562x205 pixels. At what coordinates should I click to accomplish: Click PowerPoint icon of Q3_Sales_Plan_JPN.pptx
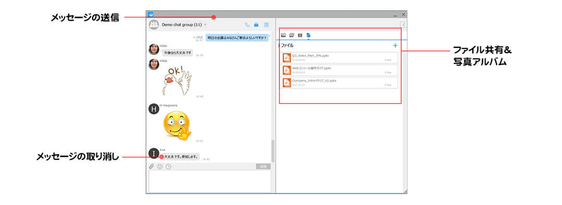(287, 58)
